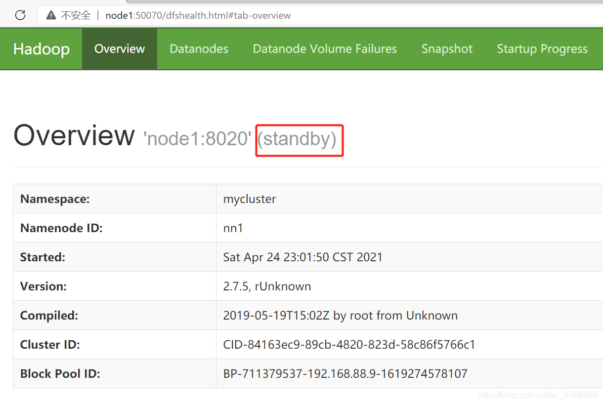Select the Sat Apr 24 23:01:50 CST 2021 value
Viewport: 603px width, 404px height.
tap(303, 257)
